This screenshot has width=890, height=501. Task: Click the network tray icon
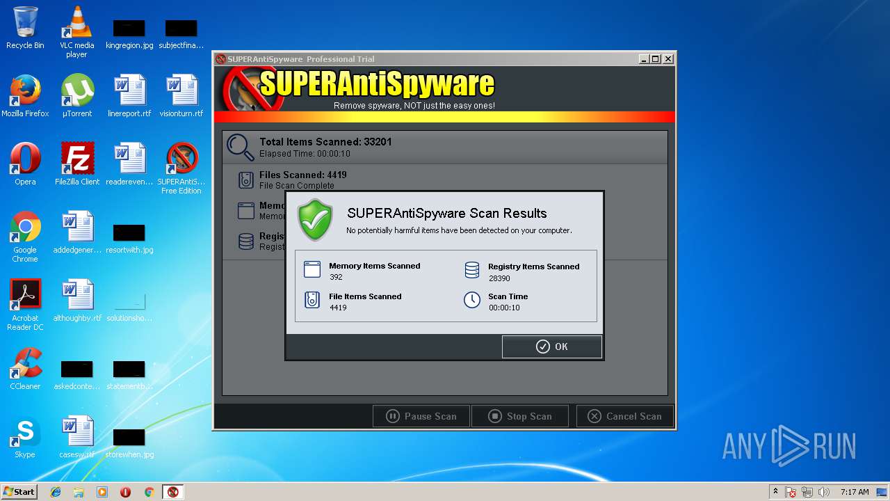tap(807, 492)
